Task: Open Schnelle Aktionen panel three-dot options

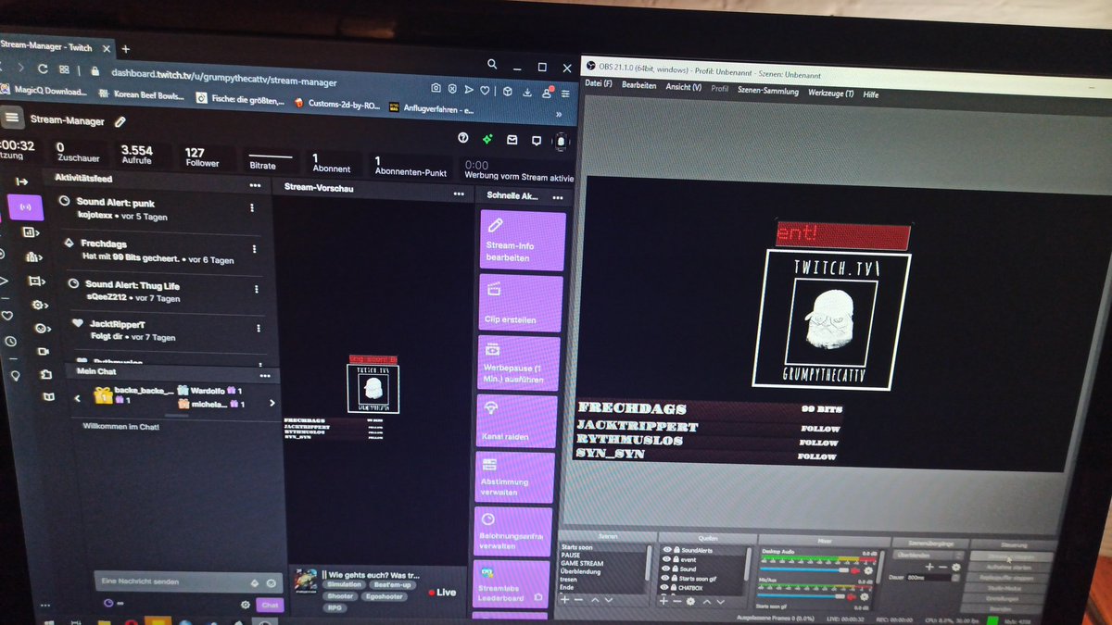Action: 558,197
